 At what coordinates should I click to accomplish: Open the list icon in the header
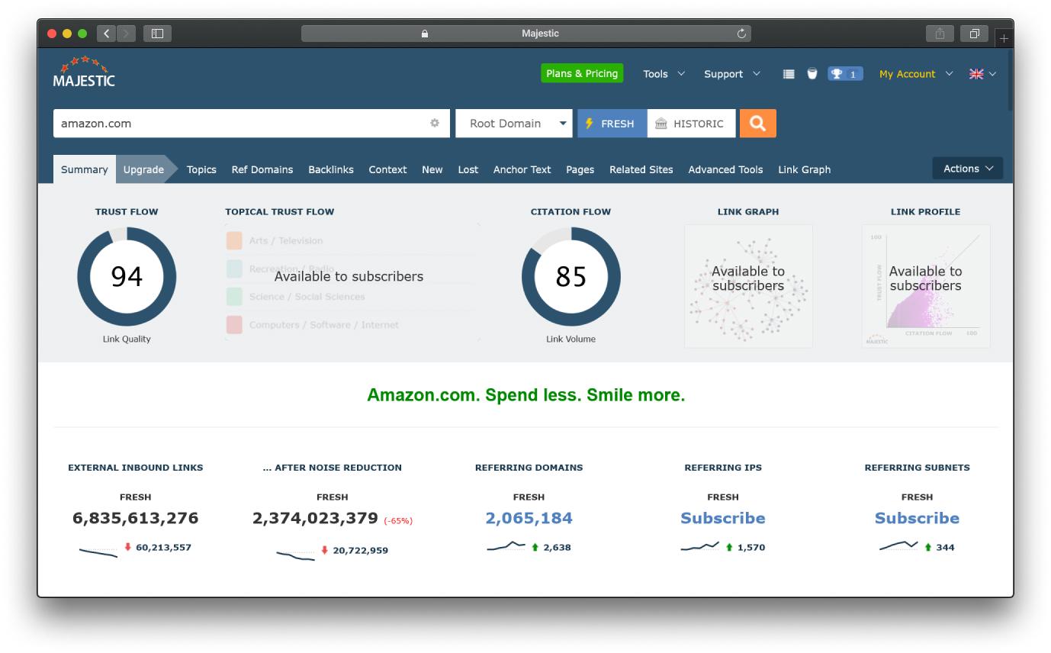click(x=789, y=74)
